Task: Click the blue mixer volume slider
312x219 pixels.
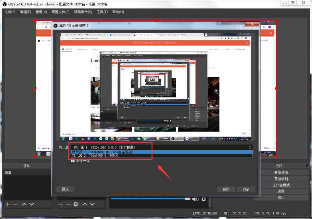Action: [150, 199]
